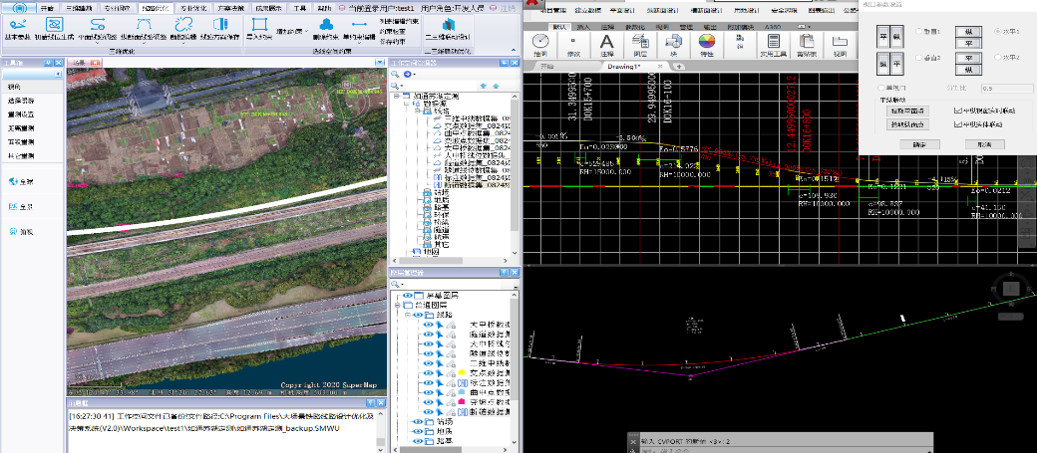
Task: Collapse the 数据源 tree node
Action: 406,104
